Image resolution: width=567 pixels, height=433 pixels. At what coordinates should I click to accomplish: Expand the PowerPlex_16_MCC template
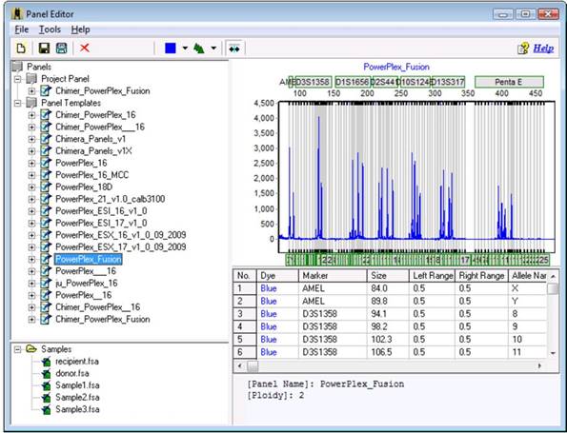click(x=31, y=175)
